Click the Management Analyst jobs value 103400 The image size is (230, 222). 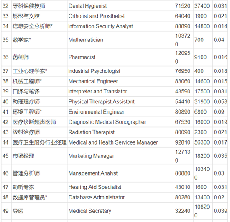coord(202,173)
